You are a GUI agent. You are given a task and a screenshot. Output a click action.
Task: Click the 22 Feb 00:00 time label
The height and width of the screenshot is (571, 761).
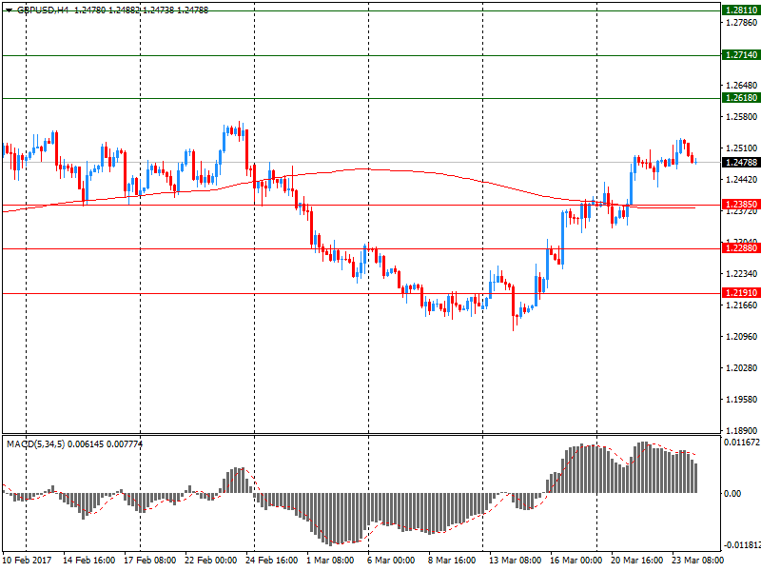[x=210, y=561]
